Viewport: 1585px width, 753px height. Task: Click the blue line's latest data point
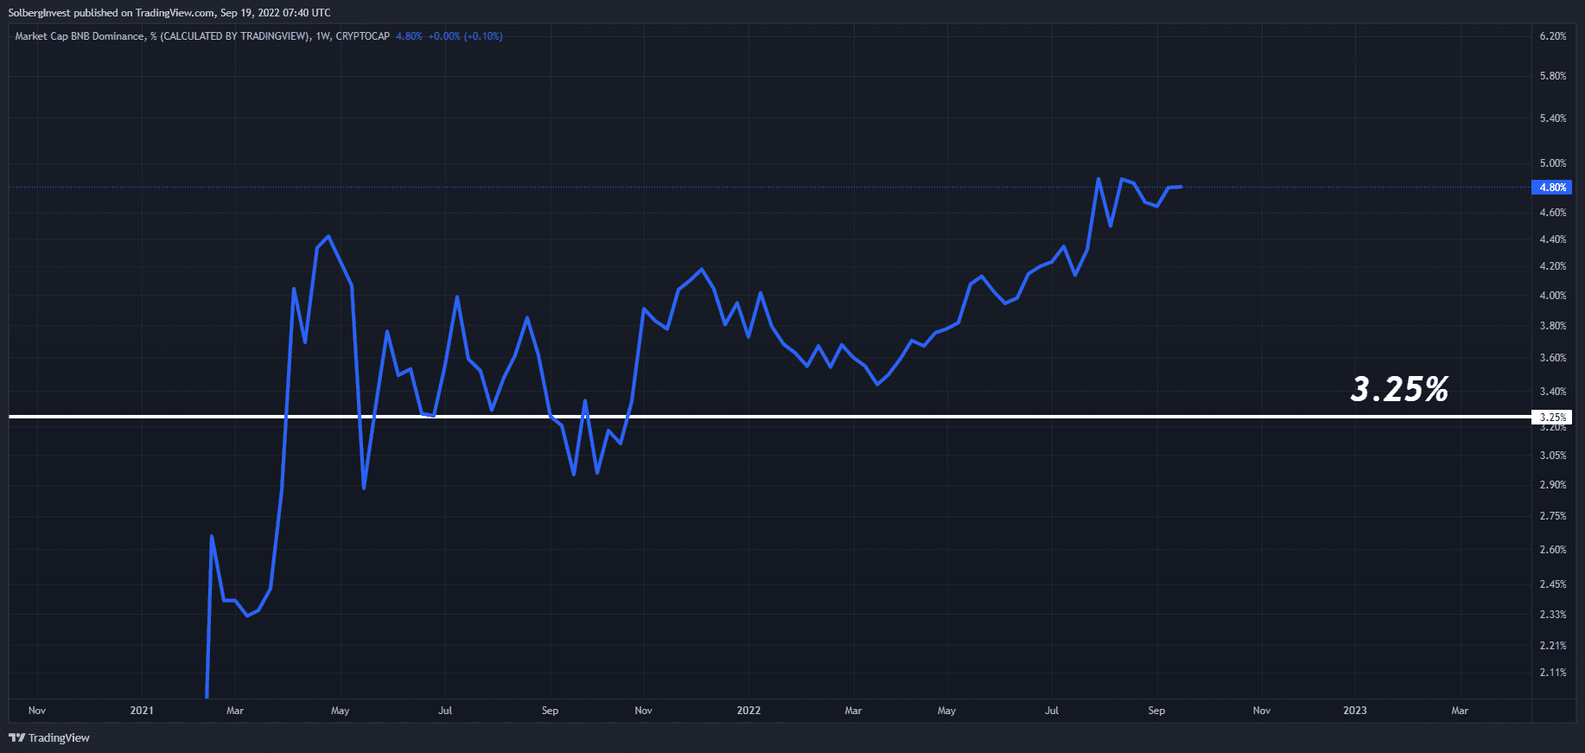coord(1181,187)
